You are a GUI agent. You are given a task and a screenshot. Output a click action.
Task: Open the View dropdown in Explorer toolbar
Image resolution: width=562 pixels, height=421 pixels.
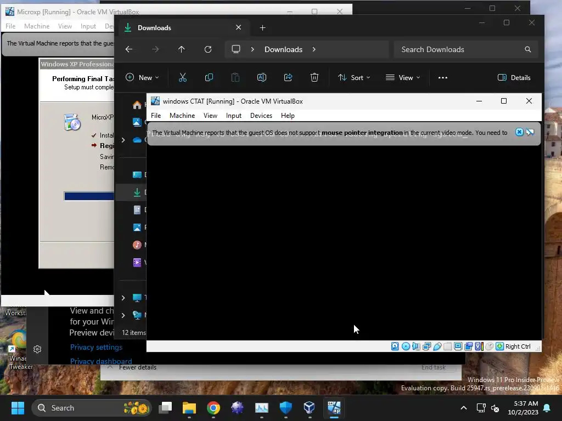(402, 77)
